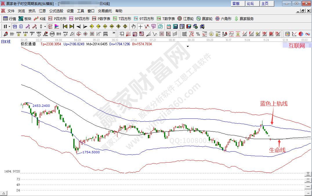This screenshot has width=312, height=196.
Task: Jump to first bar with skip-to-start arrow
Action: (65, 26)
